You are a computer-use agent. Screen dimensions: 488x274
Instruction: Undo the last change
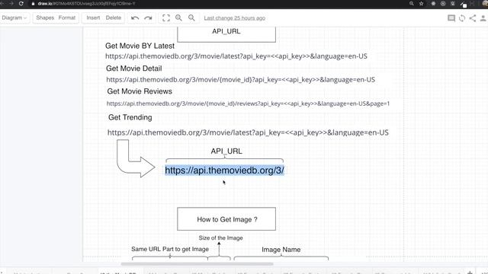pyautogui.click(x=135, y=18)
